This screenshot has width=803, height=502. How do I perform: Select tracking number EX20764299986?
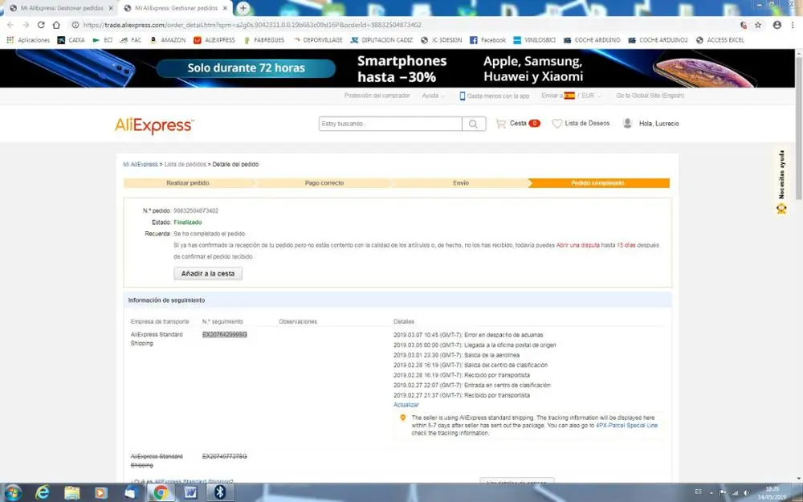224,334
